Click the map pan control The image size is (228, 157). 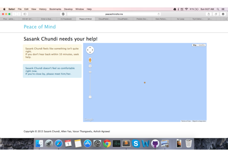click(90, 50)
